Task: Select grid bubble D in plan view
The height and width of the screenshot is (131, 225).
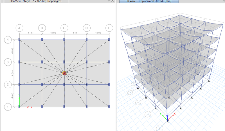Action: point(87,28)
